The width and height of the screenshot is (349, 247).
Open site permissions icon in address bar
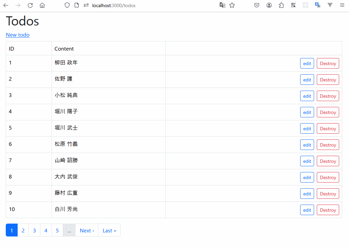(x=86, y=5)
